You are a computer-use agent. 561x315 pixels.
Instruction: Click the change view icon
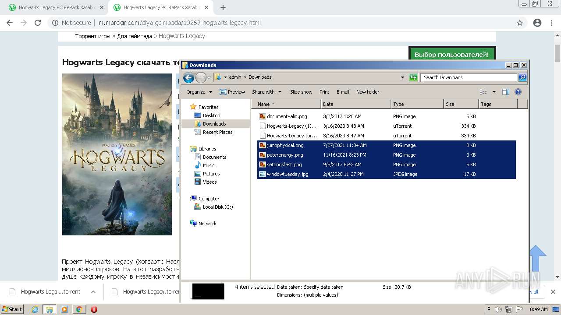pyautogui.click(x=483, y=92)
